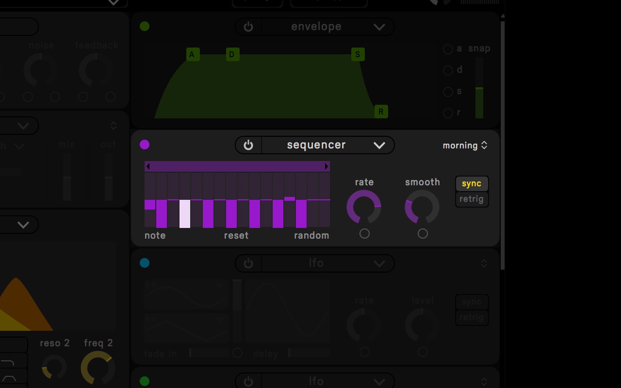The width and height of the screenshot is (621, 388).
Task: Toggle the envelope module power button
Action: tap(248, 27)
